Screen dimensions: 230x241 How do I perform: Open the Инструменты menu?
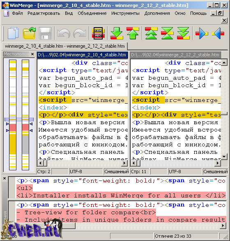(x=125, y=14)
